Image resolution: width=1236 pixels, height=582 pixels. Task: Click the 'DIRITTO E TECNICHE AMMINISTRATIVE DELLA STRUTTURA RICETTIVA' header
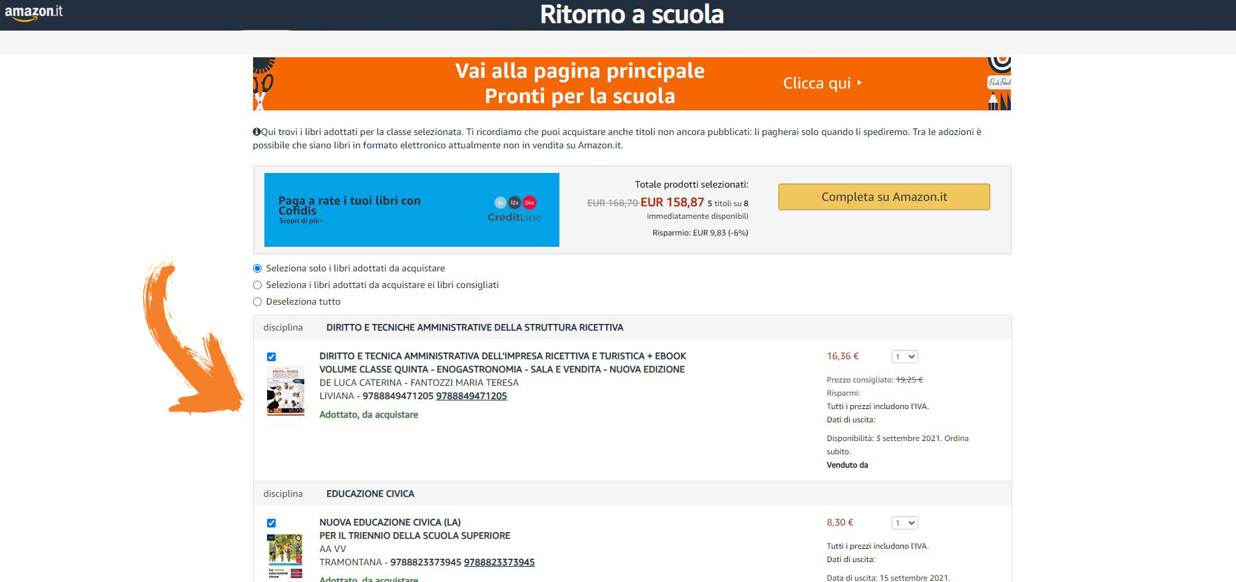point(475,327)
